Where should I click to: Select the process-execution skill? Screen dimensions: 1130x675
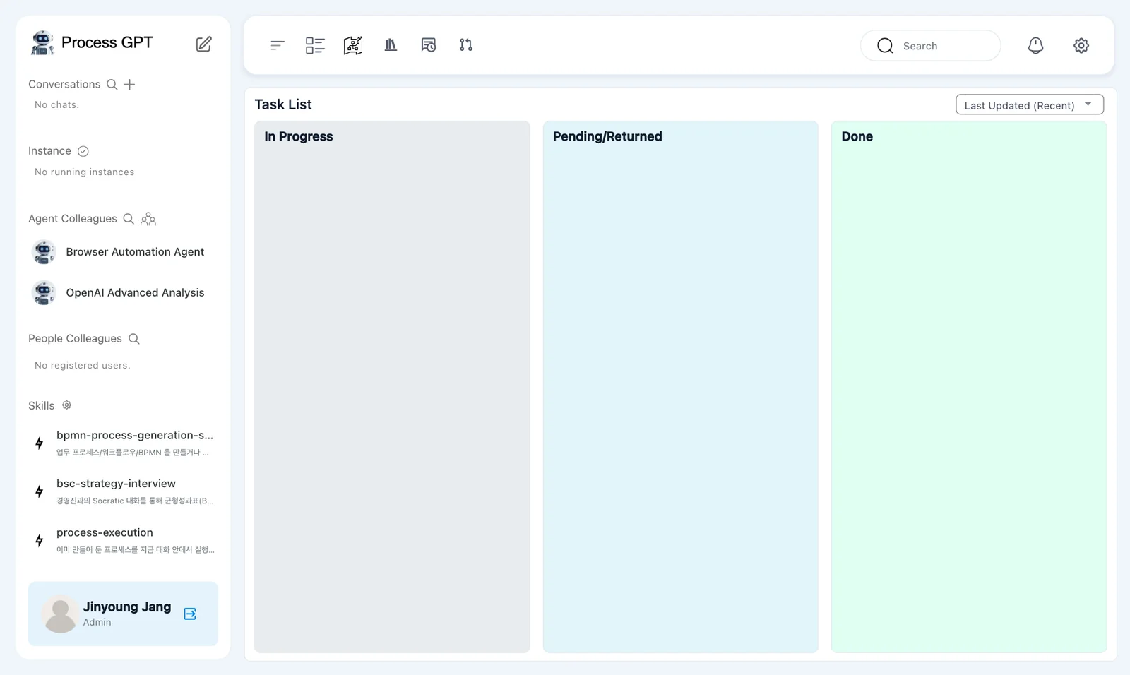coord(123,540)
